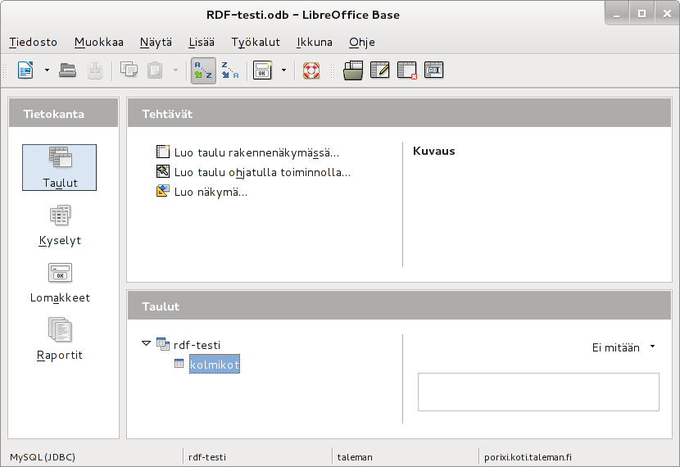Toggle the Sort Ascending button
Image resolution: width=680 pixels, height=467 pixels.
pos(203,70)
